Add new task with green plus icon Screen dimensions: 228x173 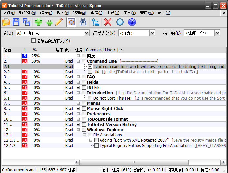point(38,22)
